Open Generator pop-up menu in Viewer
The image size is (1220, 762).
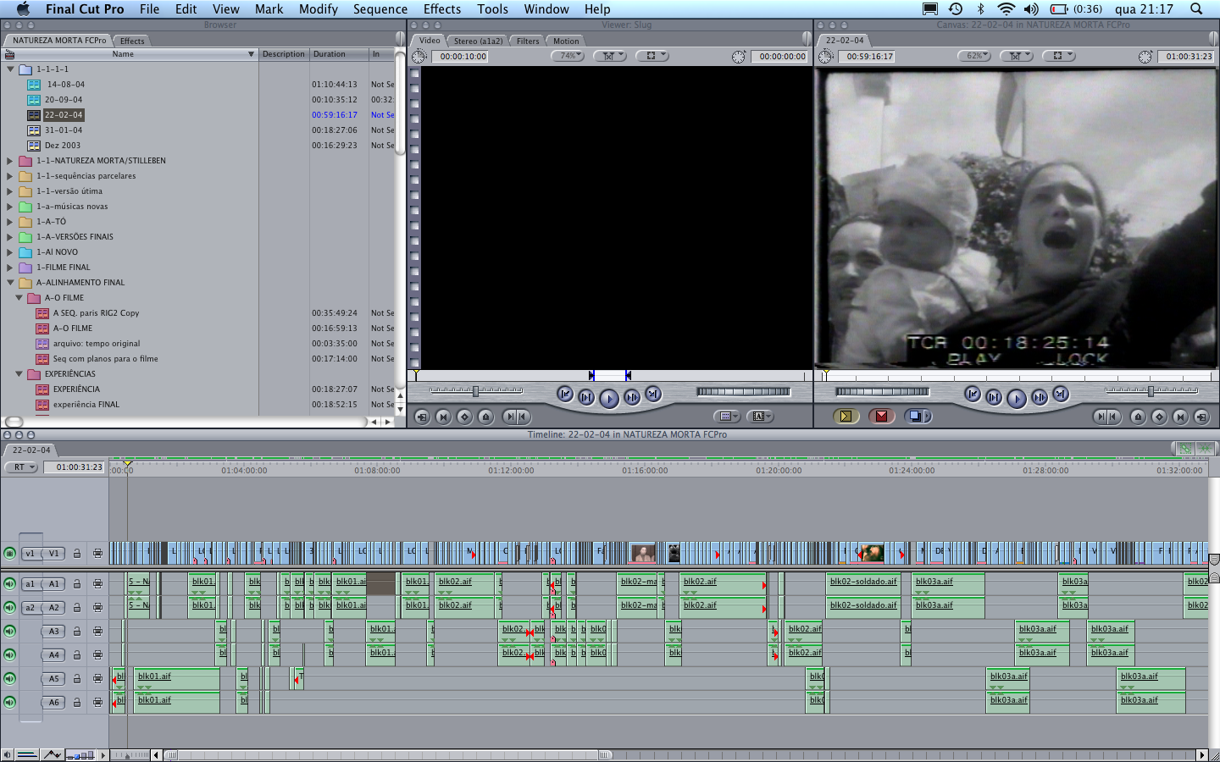click(x=760, y=417)
